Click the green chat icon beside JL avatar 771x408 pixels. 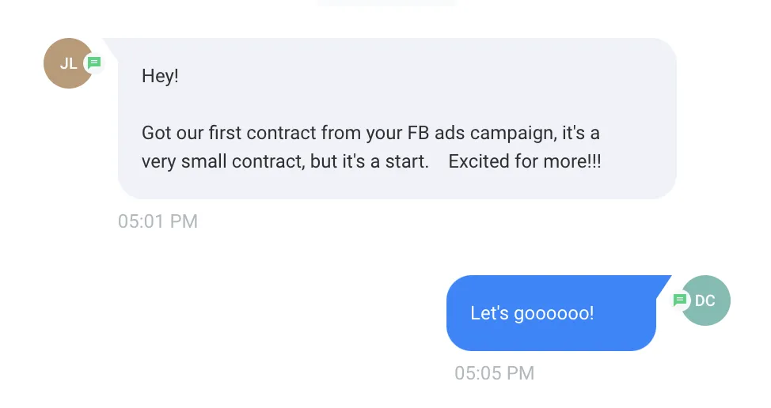tap(94, 62)
